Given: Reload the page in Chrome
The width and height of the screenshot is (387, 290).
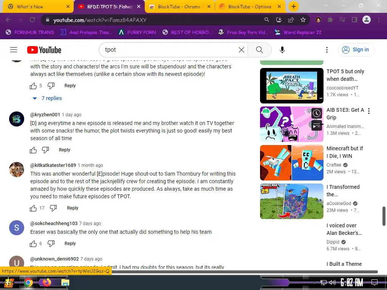Looking at the screenshot, I should 33,20.
